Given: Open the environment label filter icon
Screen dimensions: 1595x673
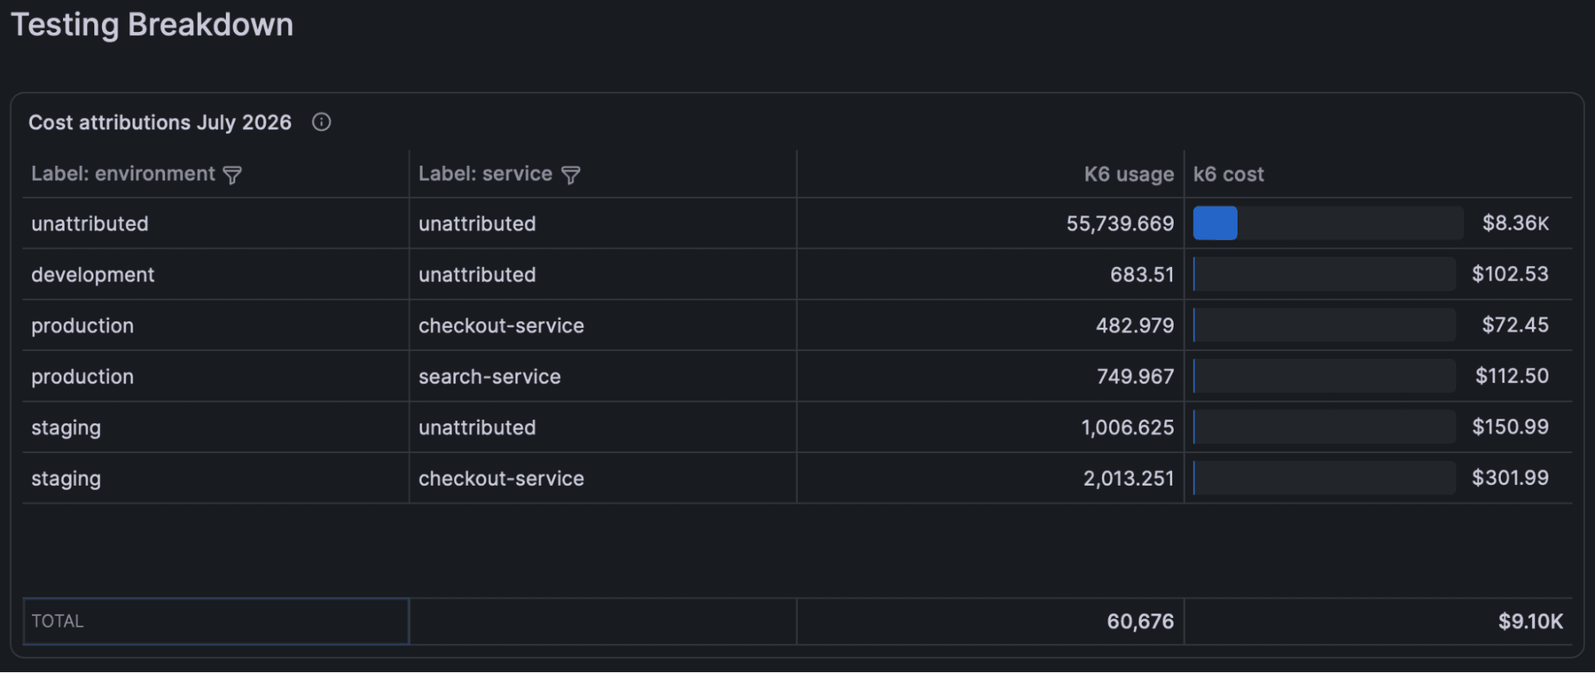Looking at the screenshot, I should click(232, 175).
